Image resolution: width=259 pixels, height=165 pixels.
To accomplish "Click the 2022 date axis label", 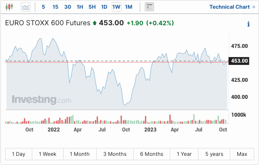I will 54,130.
